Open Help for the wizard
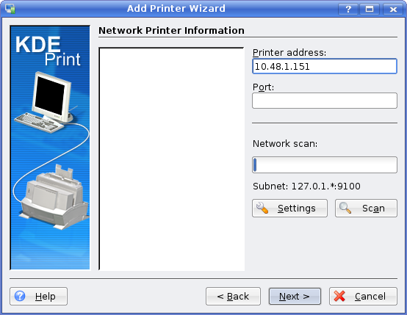Image resolution: width=407 pixels, height=315 pixels. [x=38, y=296]
